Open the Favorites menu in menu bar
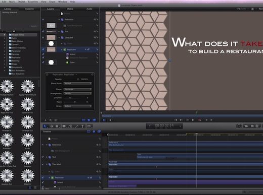 click(x=33, y=2)
